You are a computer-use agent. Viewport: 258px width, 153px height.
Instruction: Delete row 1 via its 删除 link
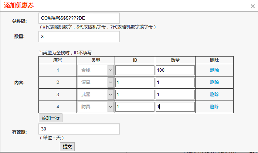(214, 70)
